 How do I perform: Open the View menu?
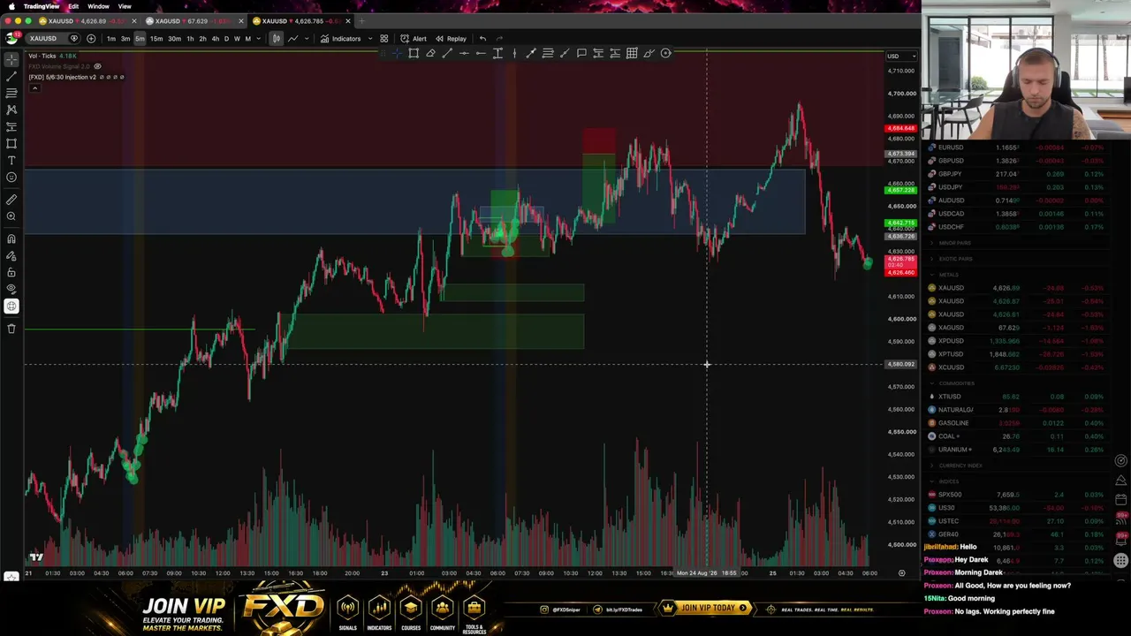click(x=125, y=6)
